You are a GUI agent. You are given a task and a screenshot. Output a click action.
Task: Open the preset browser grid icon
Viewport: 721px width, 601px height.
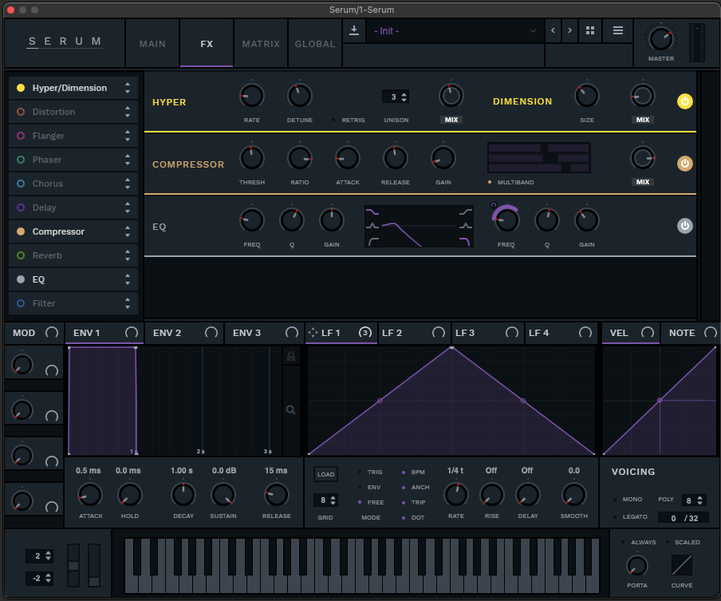590,30
